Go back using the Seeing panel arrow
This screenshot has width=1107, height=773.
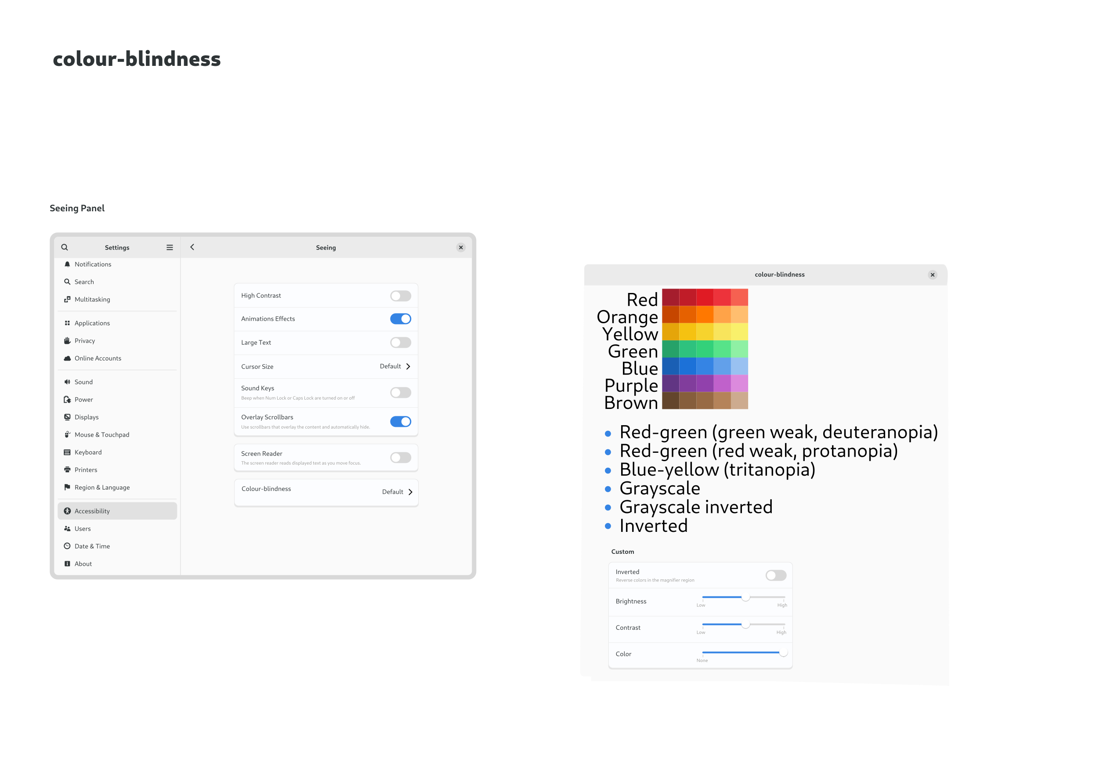[192, 247]
